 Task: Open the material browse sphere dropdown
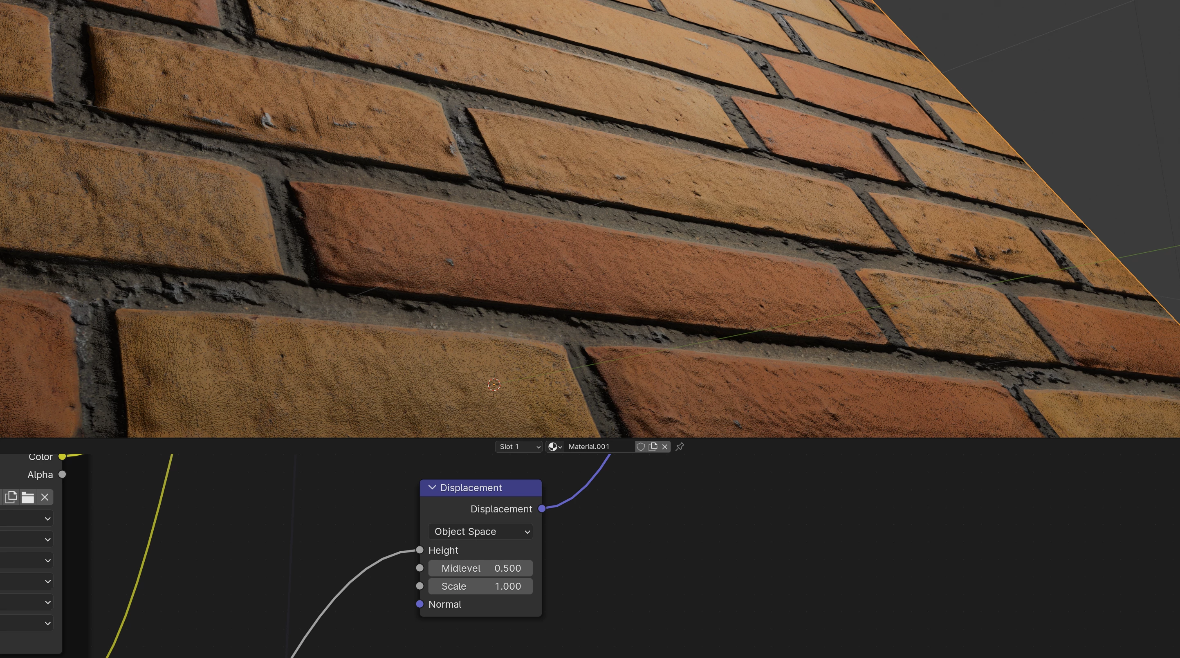(555, 446)
